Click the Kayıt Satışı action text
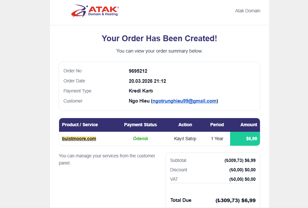Screen dimensions: 308x208 tap(185, 139)
